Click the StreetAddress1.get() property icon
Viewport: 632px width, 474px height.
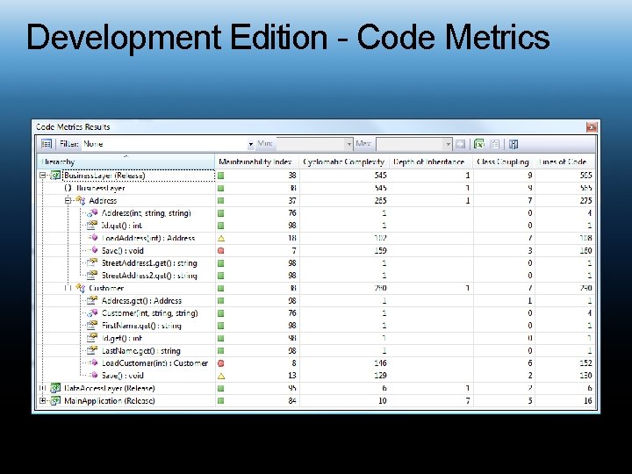(x=92, y=262)
